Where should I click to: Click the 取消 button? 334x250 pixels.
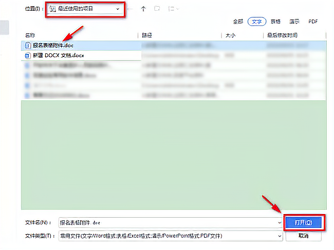coord(304,236)
